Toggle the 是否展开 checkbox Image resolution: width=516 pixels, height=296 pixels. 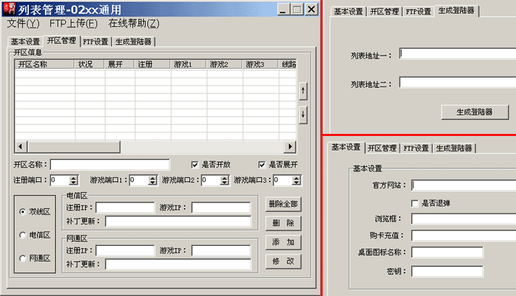pos(262,165)
